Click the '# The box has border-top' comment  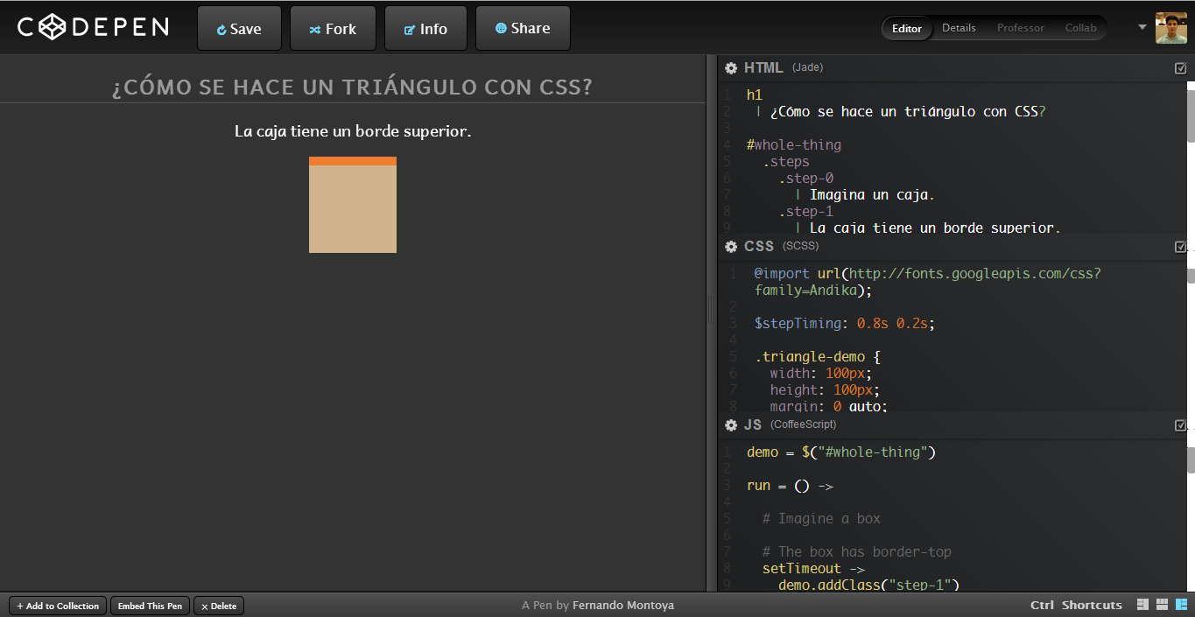point(857,552)
